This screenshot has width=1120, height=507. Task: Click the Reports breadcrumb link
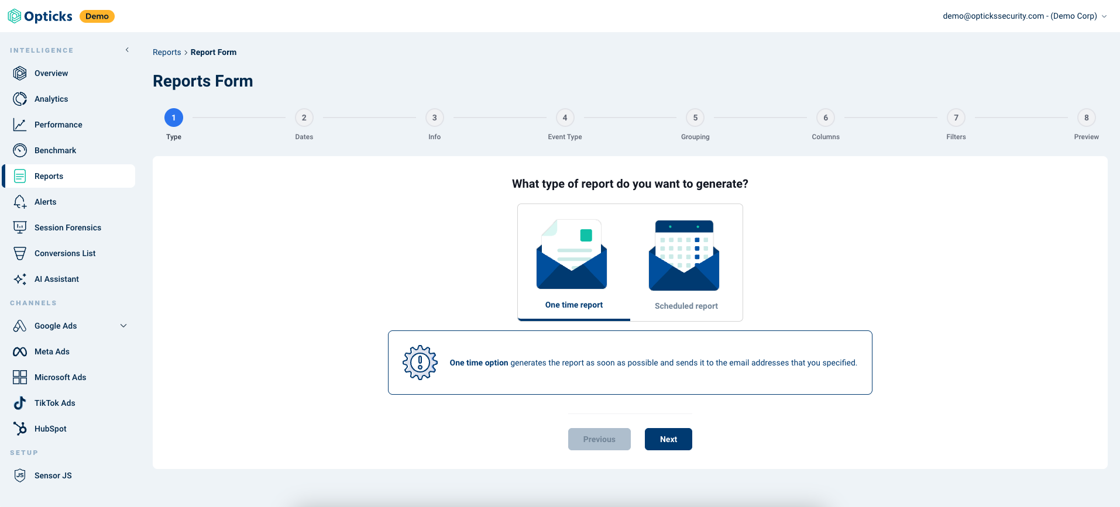coord(167,52)
